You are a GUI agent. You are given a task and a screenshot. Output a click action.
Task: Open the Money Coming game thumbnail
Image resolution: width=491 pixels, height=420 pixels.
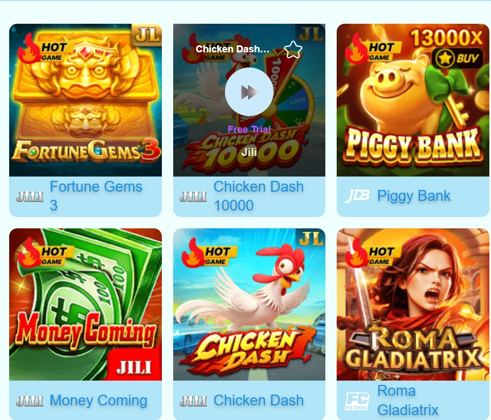point(85,304)
